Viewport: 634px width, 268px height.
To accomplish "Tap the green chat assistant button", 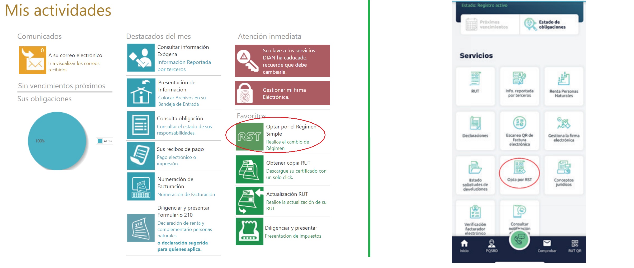I will (519, 240).
